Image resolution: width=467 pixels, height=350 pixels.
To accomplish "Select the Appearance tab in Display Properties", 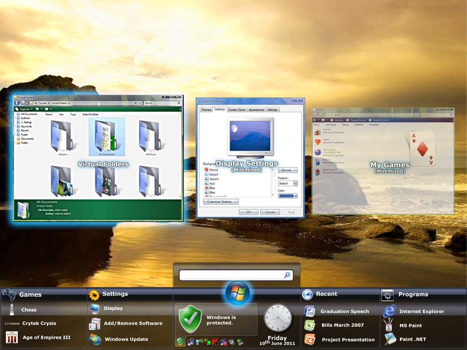I will (256, 110).
